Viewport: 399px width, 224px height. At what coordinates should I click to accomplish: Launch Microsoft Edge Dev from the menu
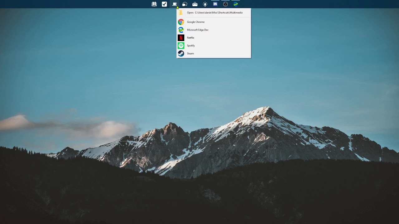point(214,30)
